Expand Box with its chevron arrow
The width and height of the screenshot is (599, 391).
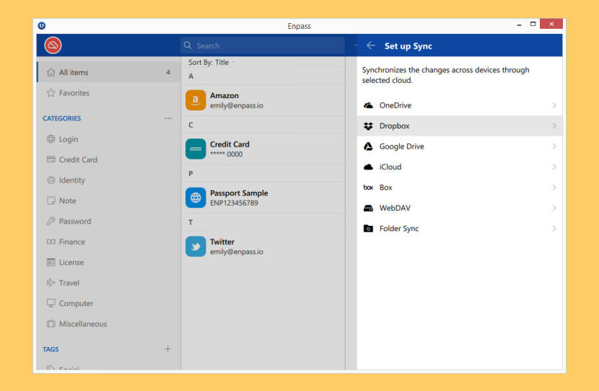(x=554, y=188)
